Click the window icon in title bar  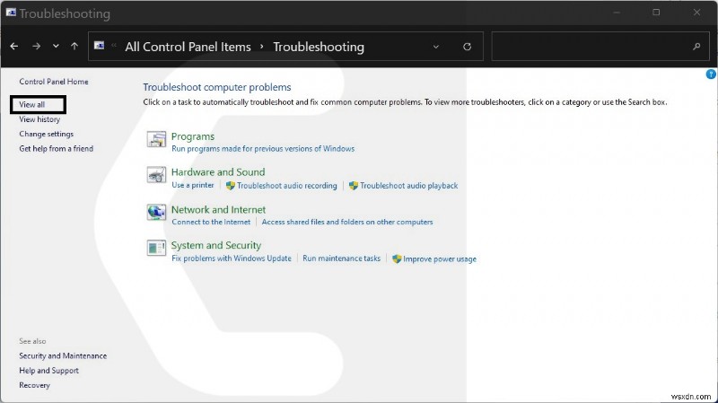pyautogui.click(x=11, y=13)
